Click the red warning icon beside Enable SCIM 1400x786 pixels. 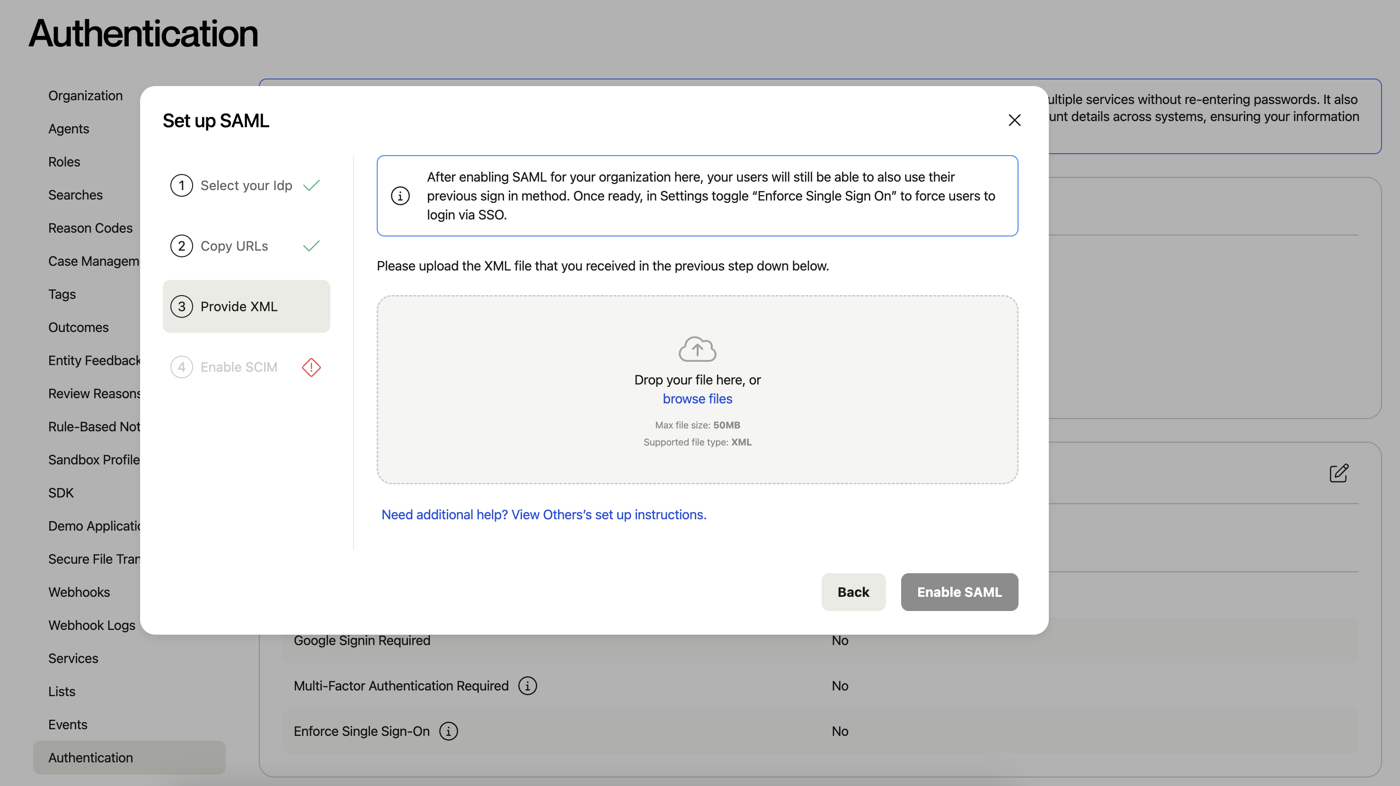(311, 367)
